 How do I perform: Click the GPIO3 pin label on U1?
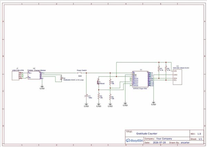136,80
